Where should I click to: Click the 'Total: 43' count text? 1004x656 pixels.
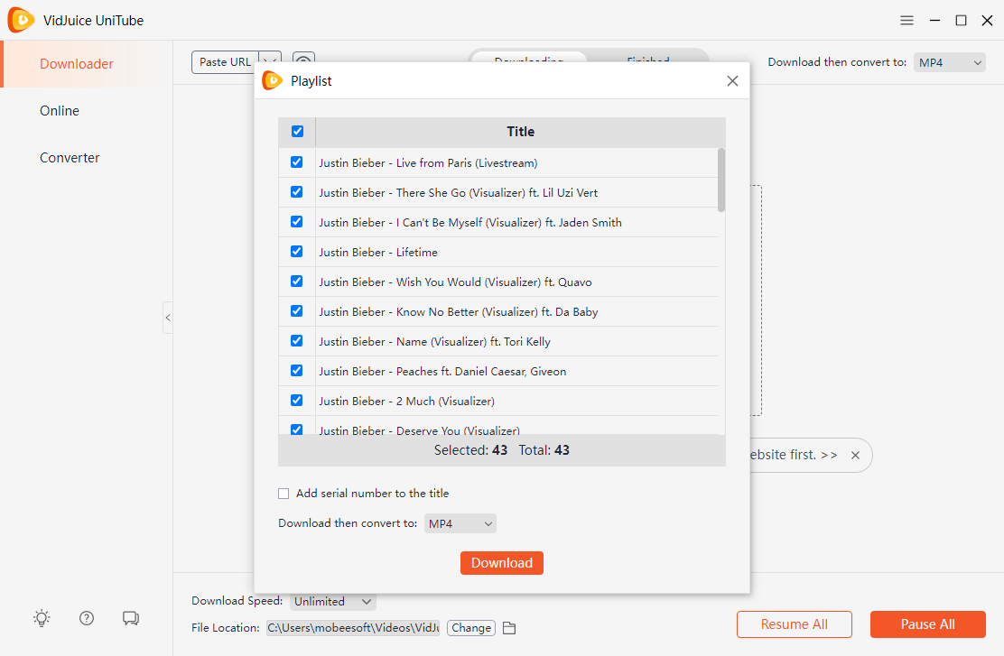544,450
